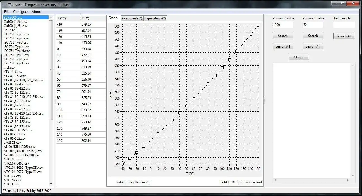Click the -40 temperature cell
This screenshot has height=196, width=362.
68,24
